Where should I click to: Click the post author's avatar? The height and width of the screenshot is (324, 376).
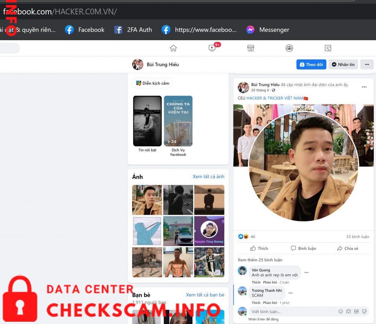243,88
